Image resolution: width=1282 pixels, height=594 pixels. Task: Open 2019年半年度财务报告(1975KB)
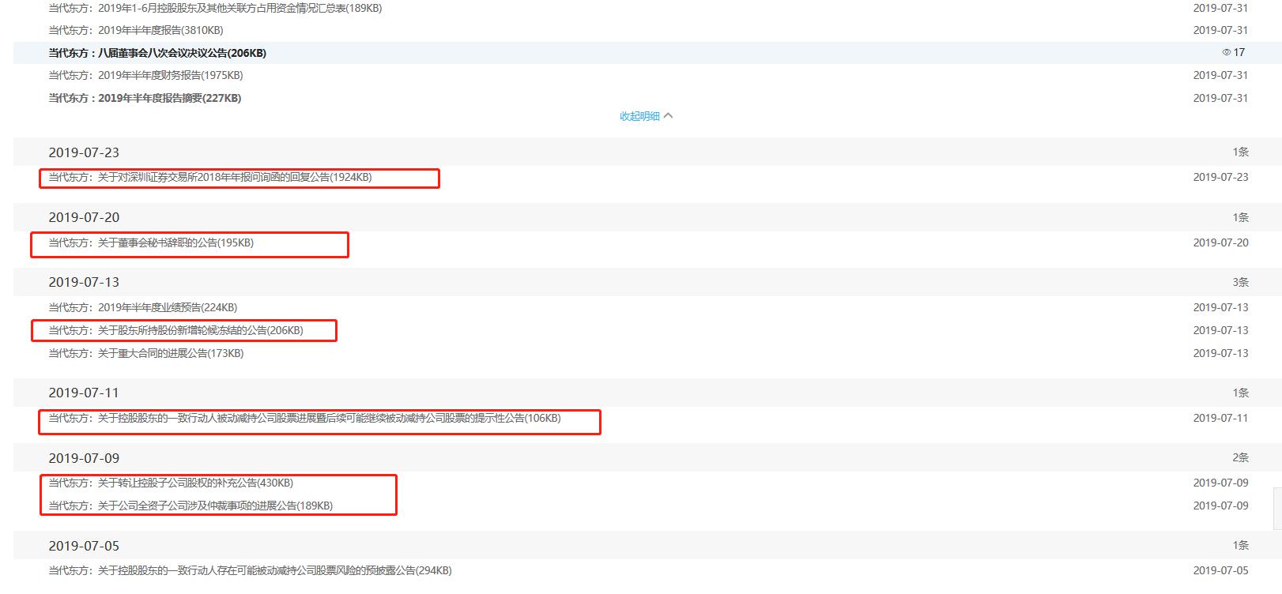145,75
